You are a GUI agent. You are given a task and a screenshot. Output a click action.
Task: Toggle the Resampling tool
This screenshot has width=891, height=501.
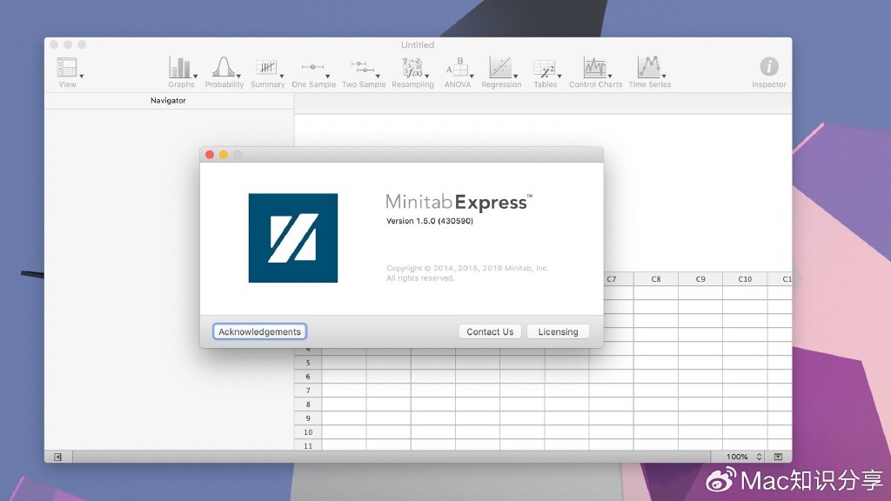point(412,68)
